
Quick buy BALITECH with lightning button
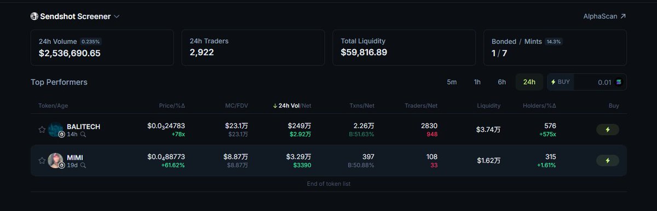(x=608, y=130)
